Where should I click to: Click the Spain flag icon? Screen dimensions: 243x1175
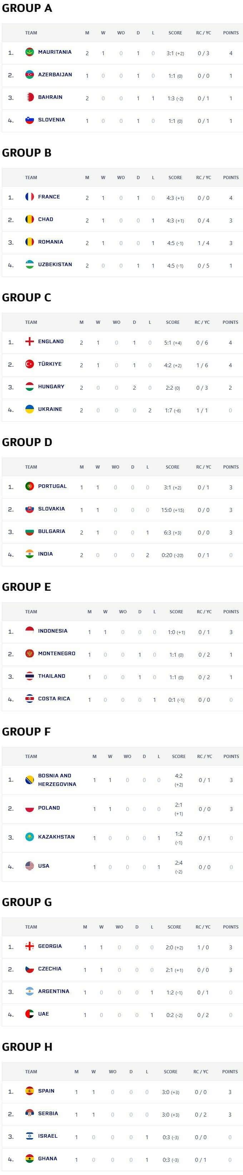[x=30, y=1091]
